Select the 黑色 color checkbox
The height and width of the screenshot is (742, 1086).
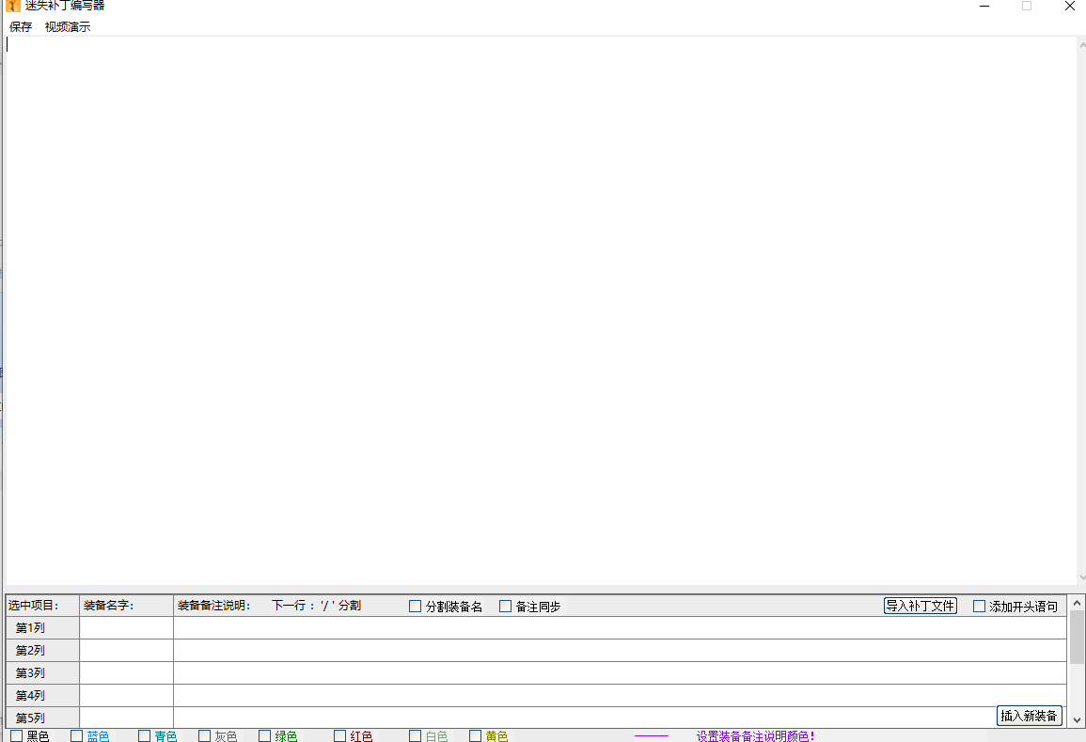point(17,735)
